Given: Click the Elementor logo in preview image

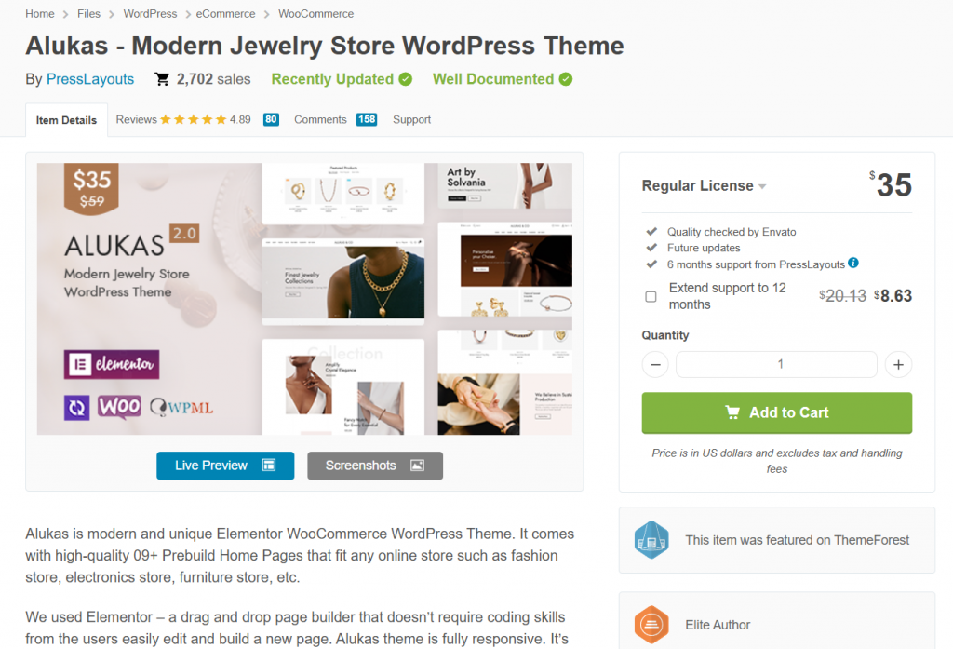Looking at the screenshot, I should [x=112, y=364].
